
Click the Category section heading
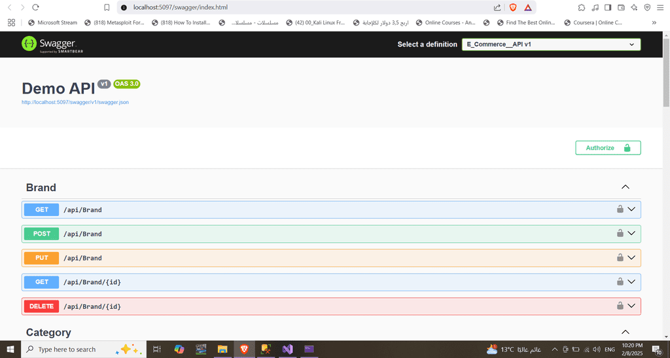(48, 332)
